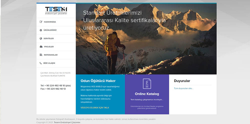Image resolution: width=250 pixels, height=124 pixels.
Task: Select SERVİSLER in the sidebar menu
Action: click(48, 39)
